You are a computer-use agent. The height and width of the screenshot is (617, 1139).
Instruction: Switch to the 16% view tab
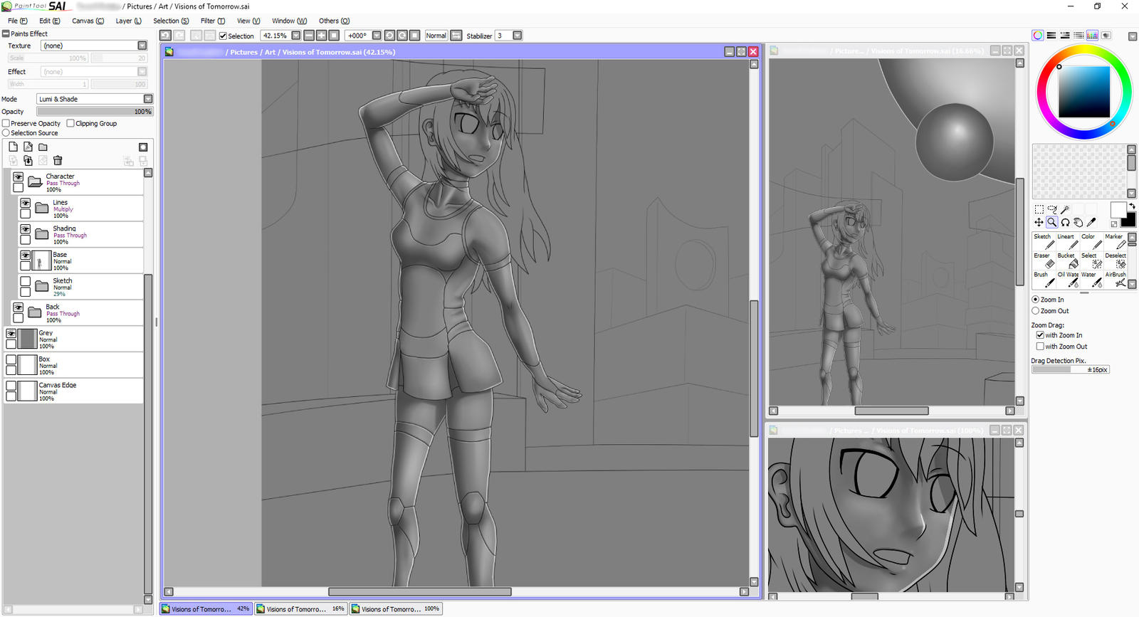pos(300,608)
